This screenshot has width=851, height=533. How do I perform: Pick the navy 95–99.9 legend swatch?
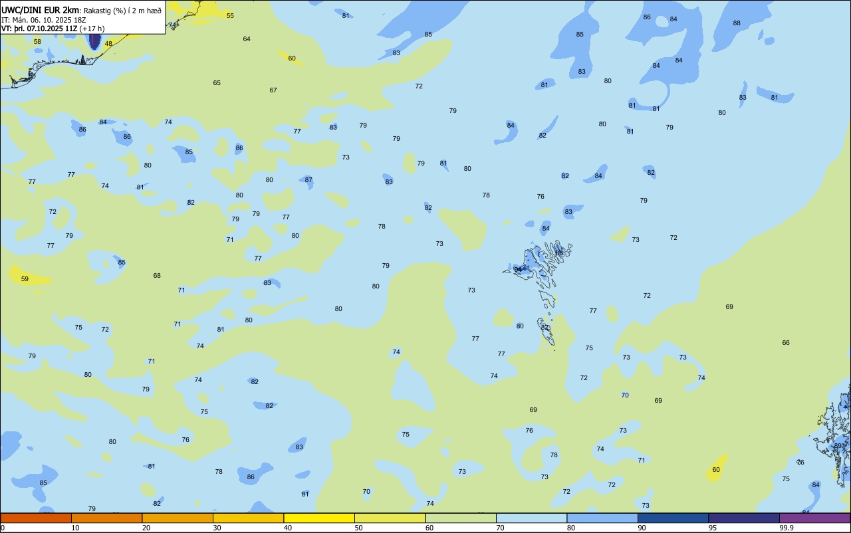[x=744, y=518]
